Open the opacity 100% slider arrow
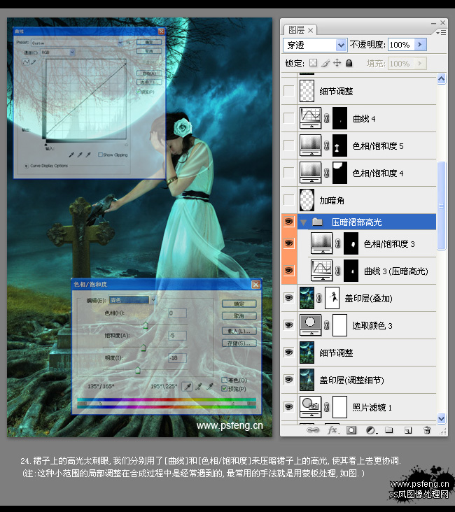 [x=421, y=44]
